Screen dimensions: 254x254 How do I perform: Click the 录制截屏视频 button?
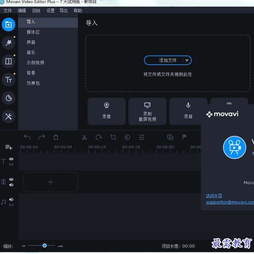[x=147, y=111]
